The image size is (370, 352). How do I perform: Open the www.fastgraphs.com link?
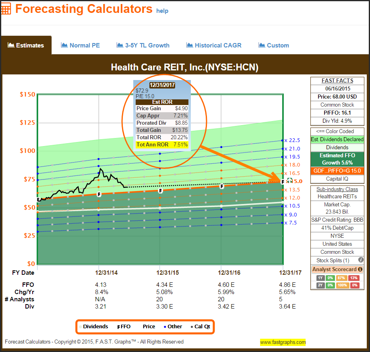click(x=283, y=342)
